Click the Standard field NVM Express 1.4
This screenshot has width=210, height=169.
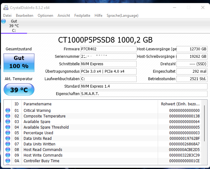tap(144, 86)
